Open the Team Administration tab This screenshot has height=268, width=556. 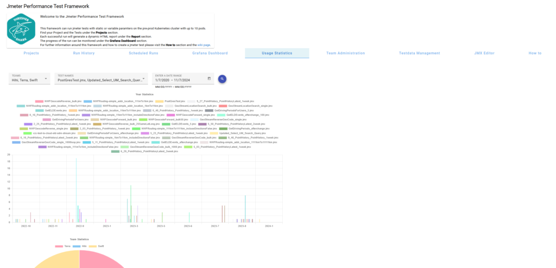click(x=345, y=53)
